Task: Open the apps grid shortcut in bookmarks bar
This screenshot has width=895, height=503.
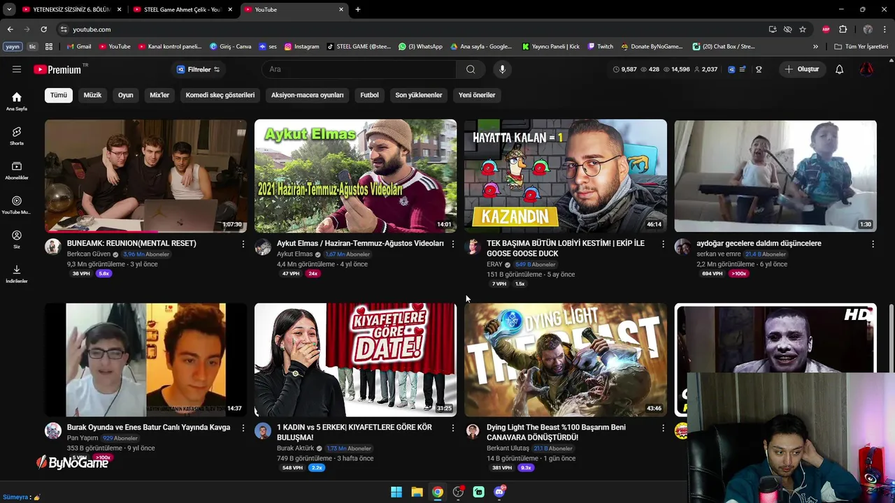Action: pos(49,47)
